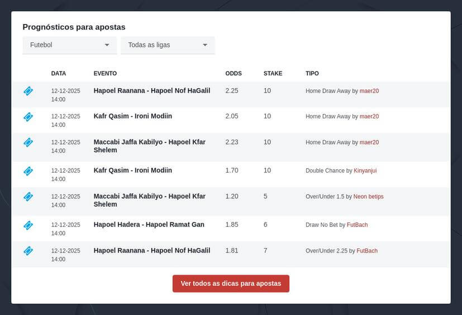The image size is (462, 315).
Task: Click ticket icon for Kafr Qasim odds 2.05 row
Action: pos(28,117)
